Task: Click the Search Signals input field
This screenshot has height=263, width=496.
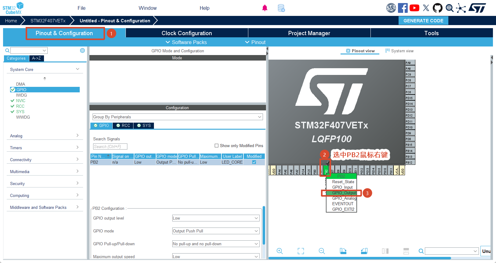Action: point(110,146)
